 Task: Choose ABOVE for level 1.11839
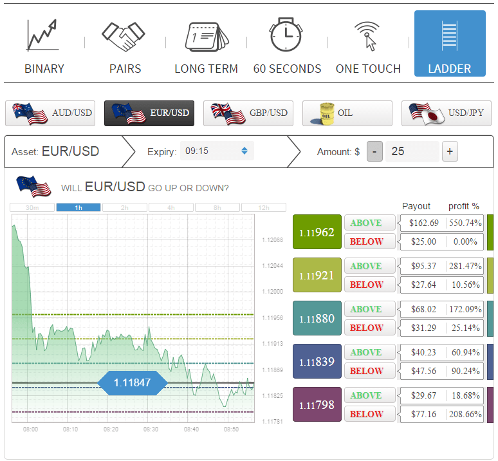370,352
